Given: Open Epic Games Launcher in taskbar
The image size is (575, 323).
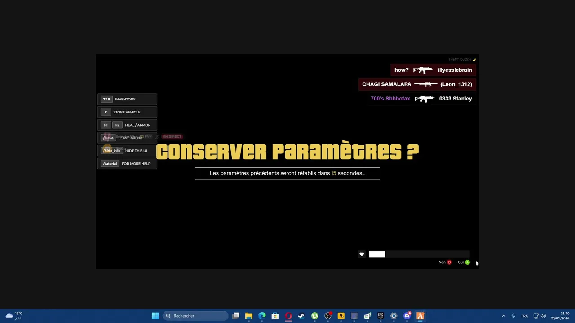Looking at the screenshot, I should pos(380,316).
